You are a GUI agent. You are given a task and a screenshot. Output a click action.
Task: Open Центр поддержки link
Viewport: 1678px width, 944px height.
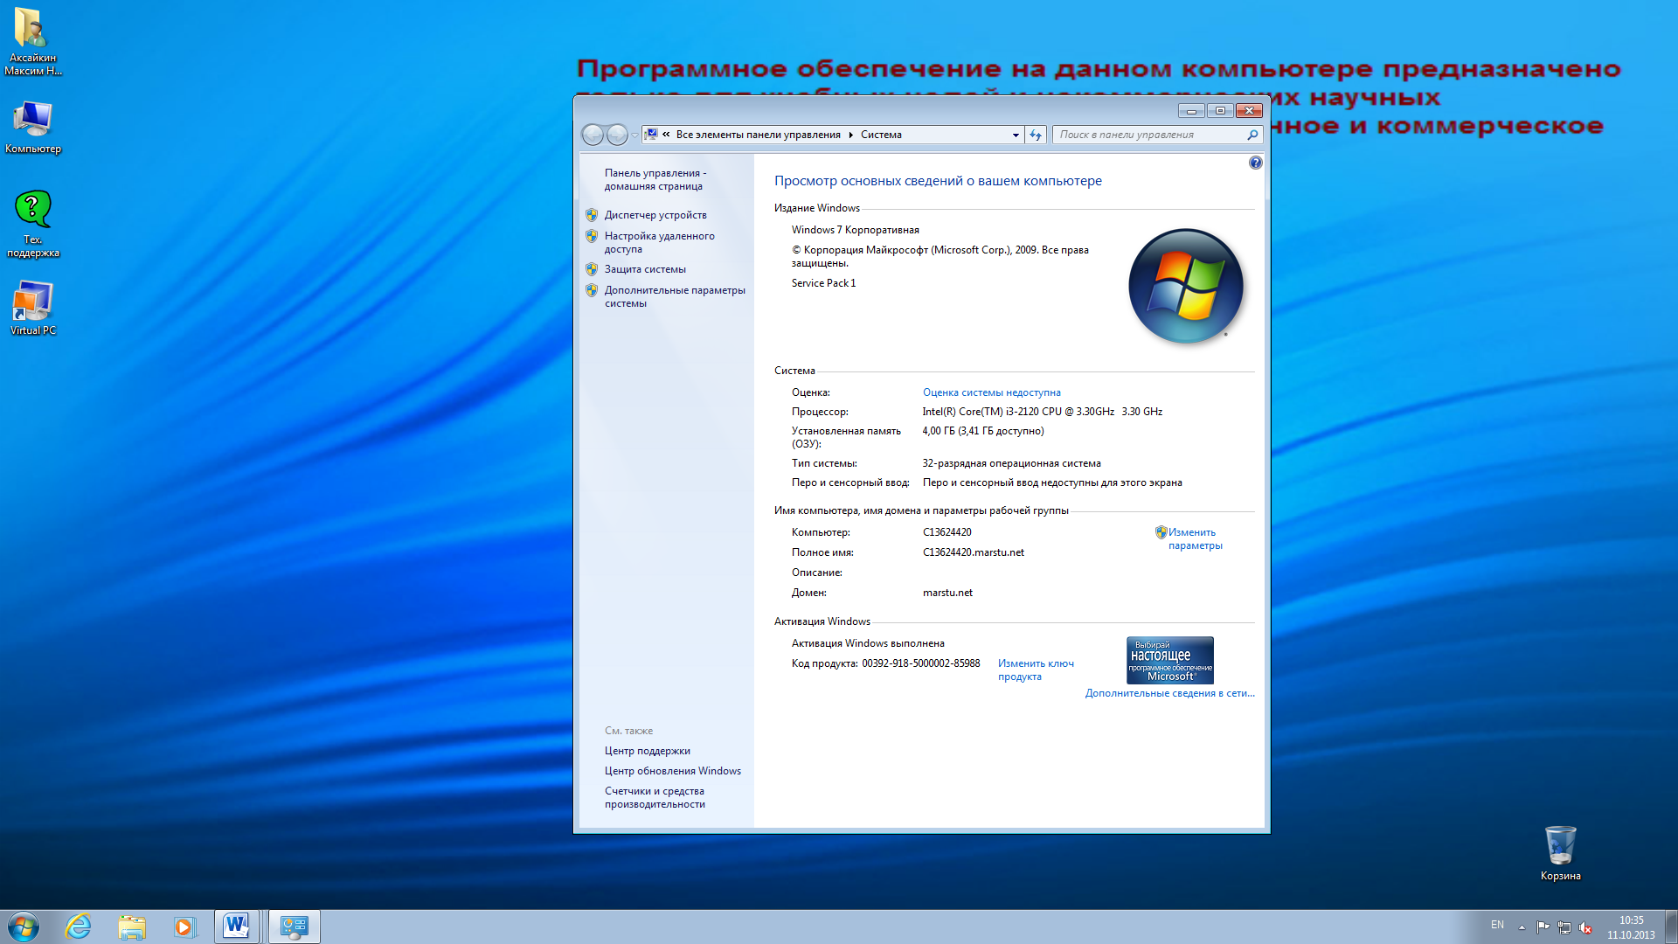[x=647, y=751]
